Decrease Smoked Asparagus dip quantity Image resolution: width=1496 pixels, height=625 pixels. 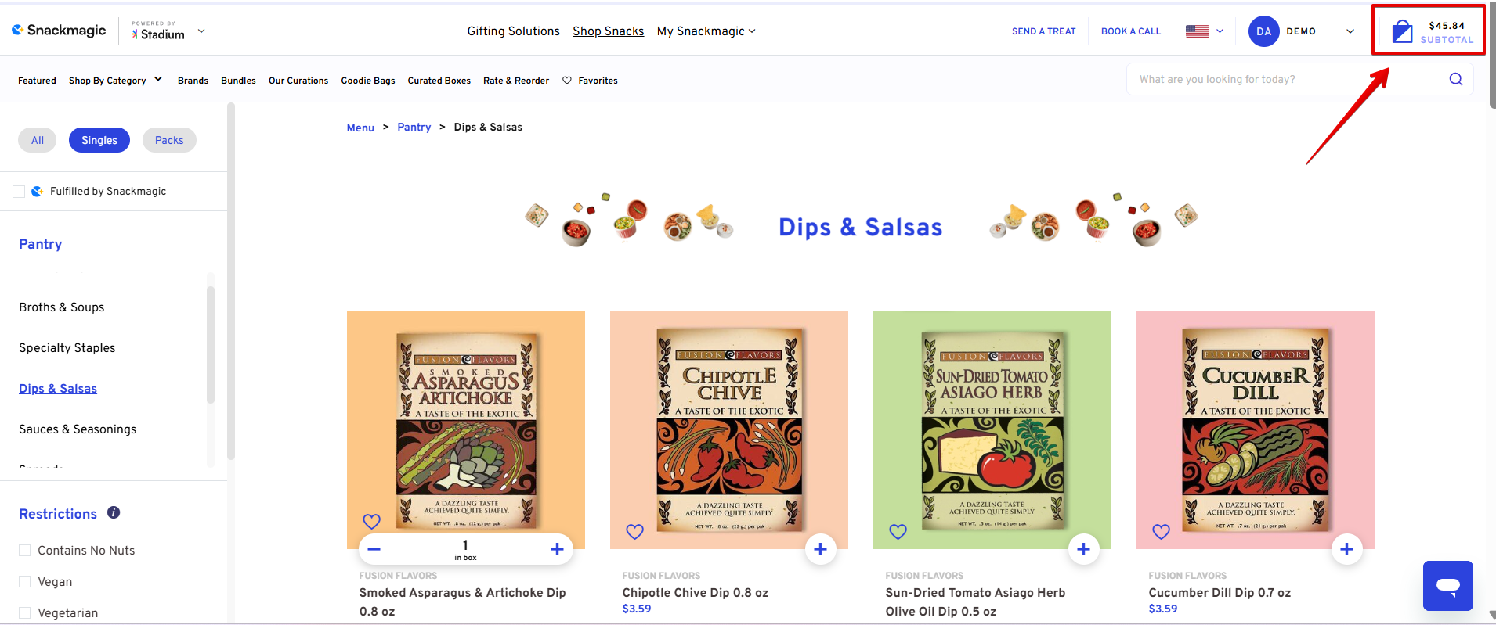click(374, 549)
